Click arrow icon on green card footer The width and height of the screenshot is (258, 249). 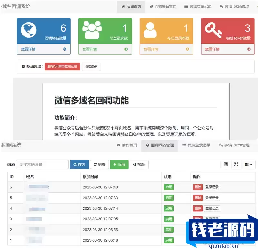126,49
